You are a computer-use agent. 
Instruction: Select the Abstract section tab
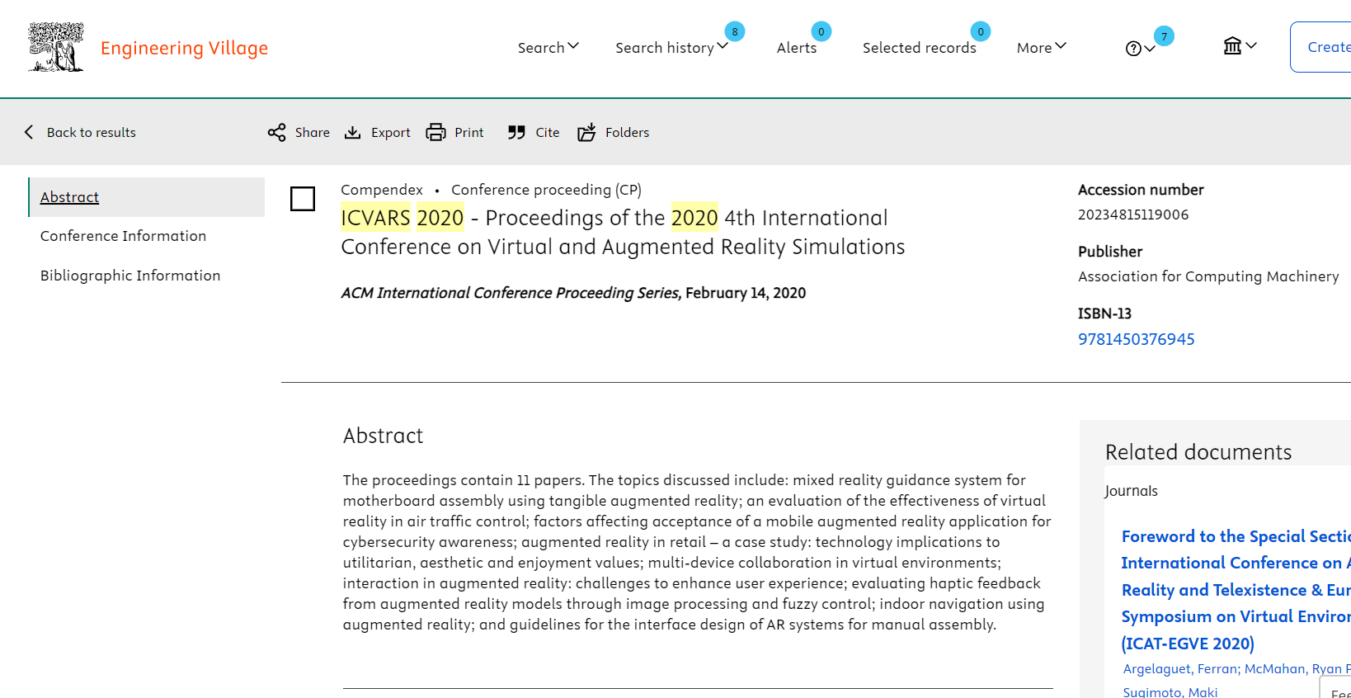tap(147, 197)
